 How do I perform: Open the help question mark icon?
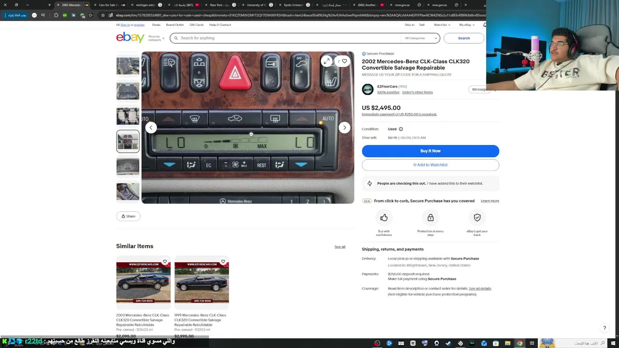tap(604, 328)
